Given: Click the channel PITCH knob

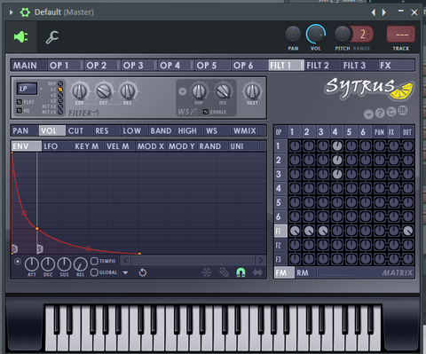Looking at the screenshot, I should pos(343,34).
